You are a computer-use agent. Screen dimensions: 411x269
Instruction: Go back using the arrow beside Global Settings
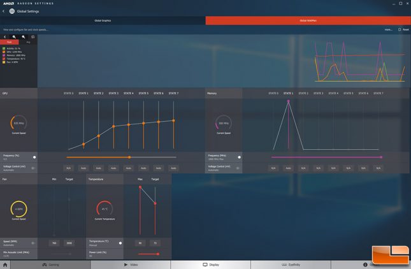click(3, 11)
